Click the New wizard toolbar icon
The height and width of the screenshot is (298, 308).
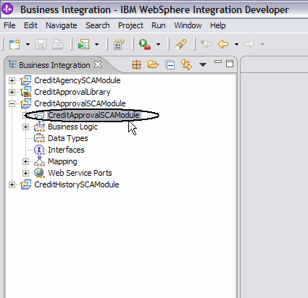pyautogui.click(x=14, y=44)
